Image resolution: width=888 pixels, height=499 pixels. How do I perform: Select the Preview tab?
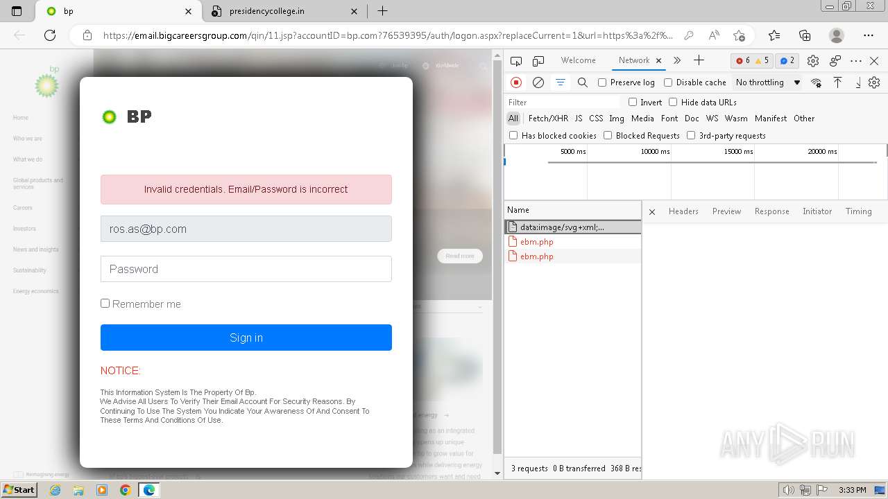click(x=726, y=211)
